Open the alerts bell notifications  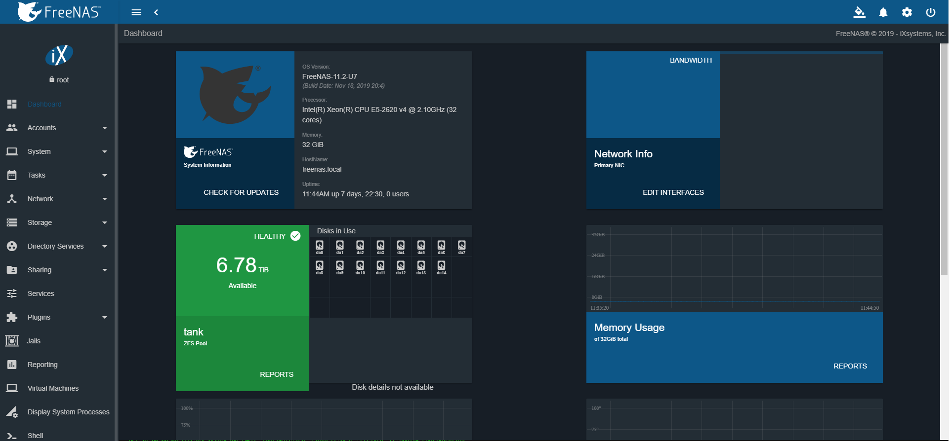pyautogui.click(x=883, y=12)
